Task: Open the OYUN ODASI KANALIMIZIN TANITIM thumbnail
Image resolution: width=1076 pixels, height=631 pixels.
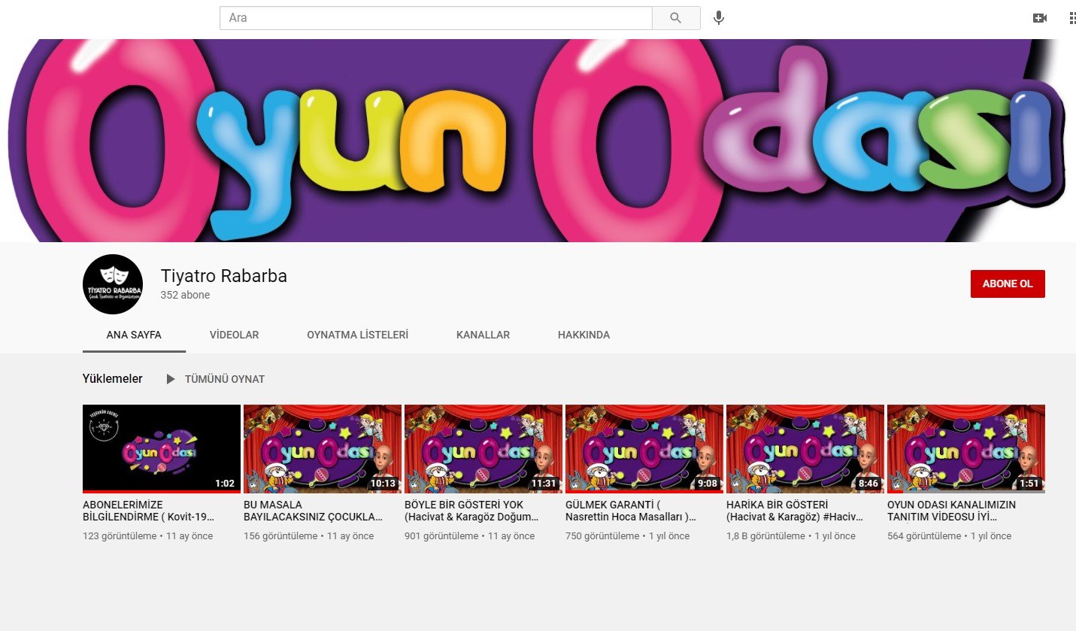Action: click(965, 448)
